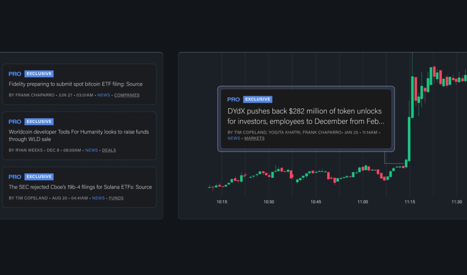The image size is (467, 275).
Task: Open the DEALS category link
Action: click(109, 150)
